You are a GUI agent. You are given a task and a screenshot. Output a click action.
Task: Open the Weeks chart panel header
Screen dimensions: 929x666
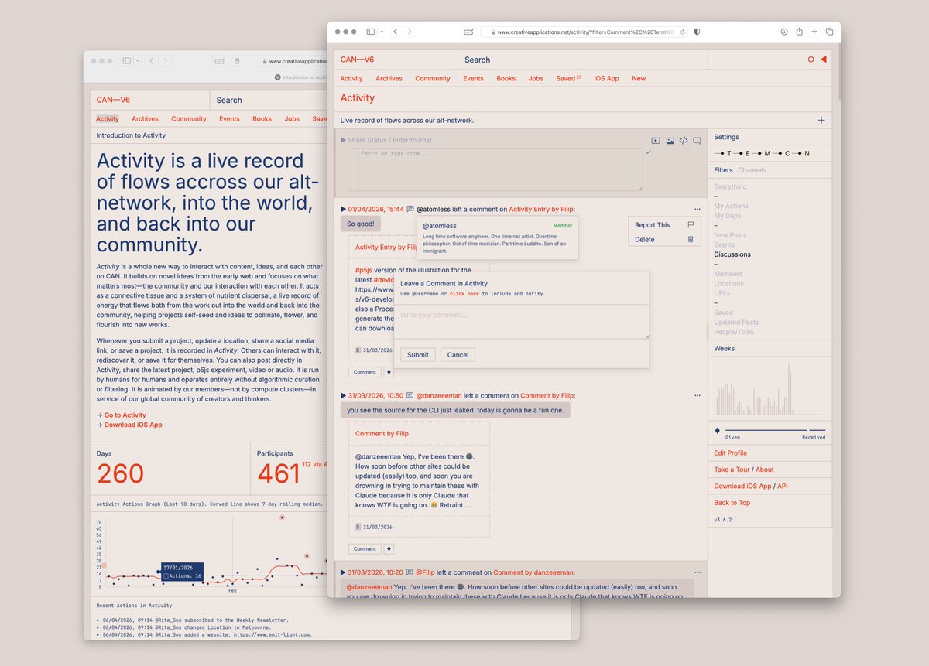770,349
